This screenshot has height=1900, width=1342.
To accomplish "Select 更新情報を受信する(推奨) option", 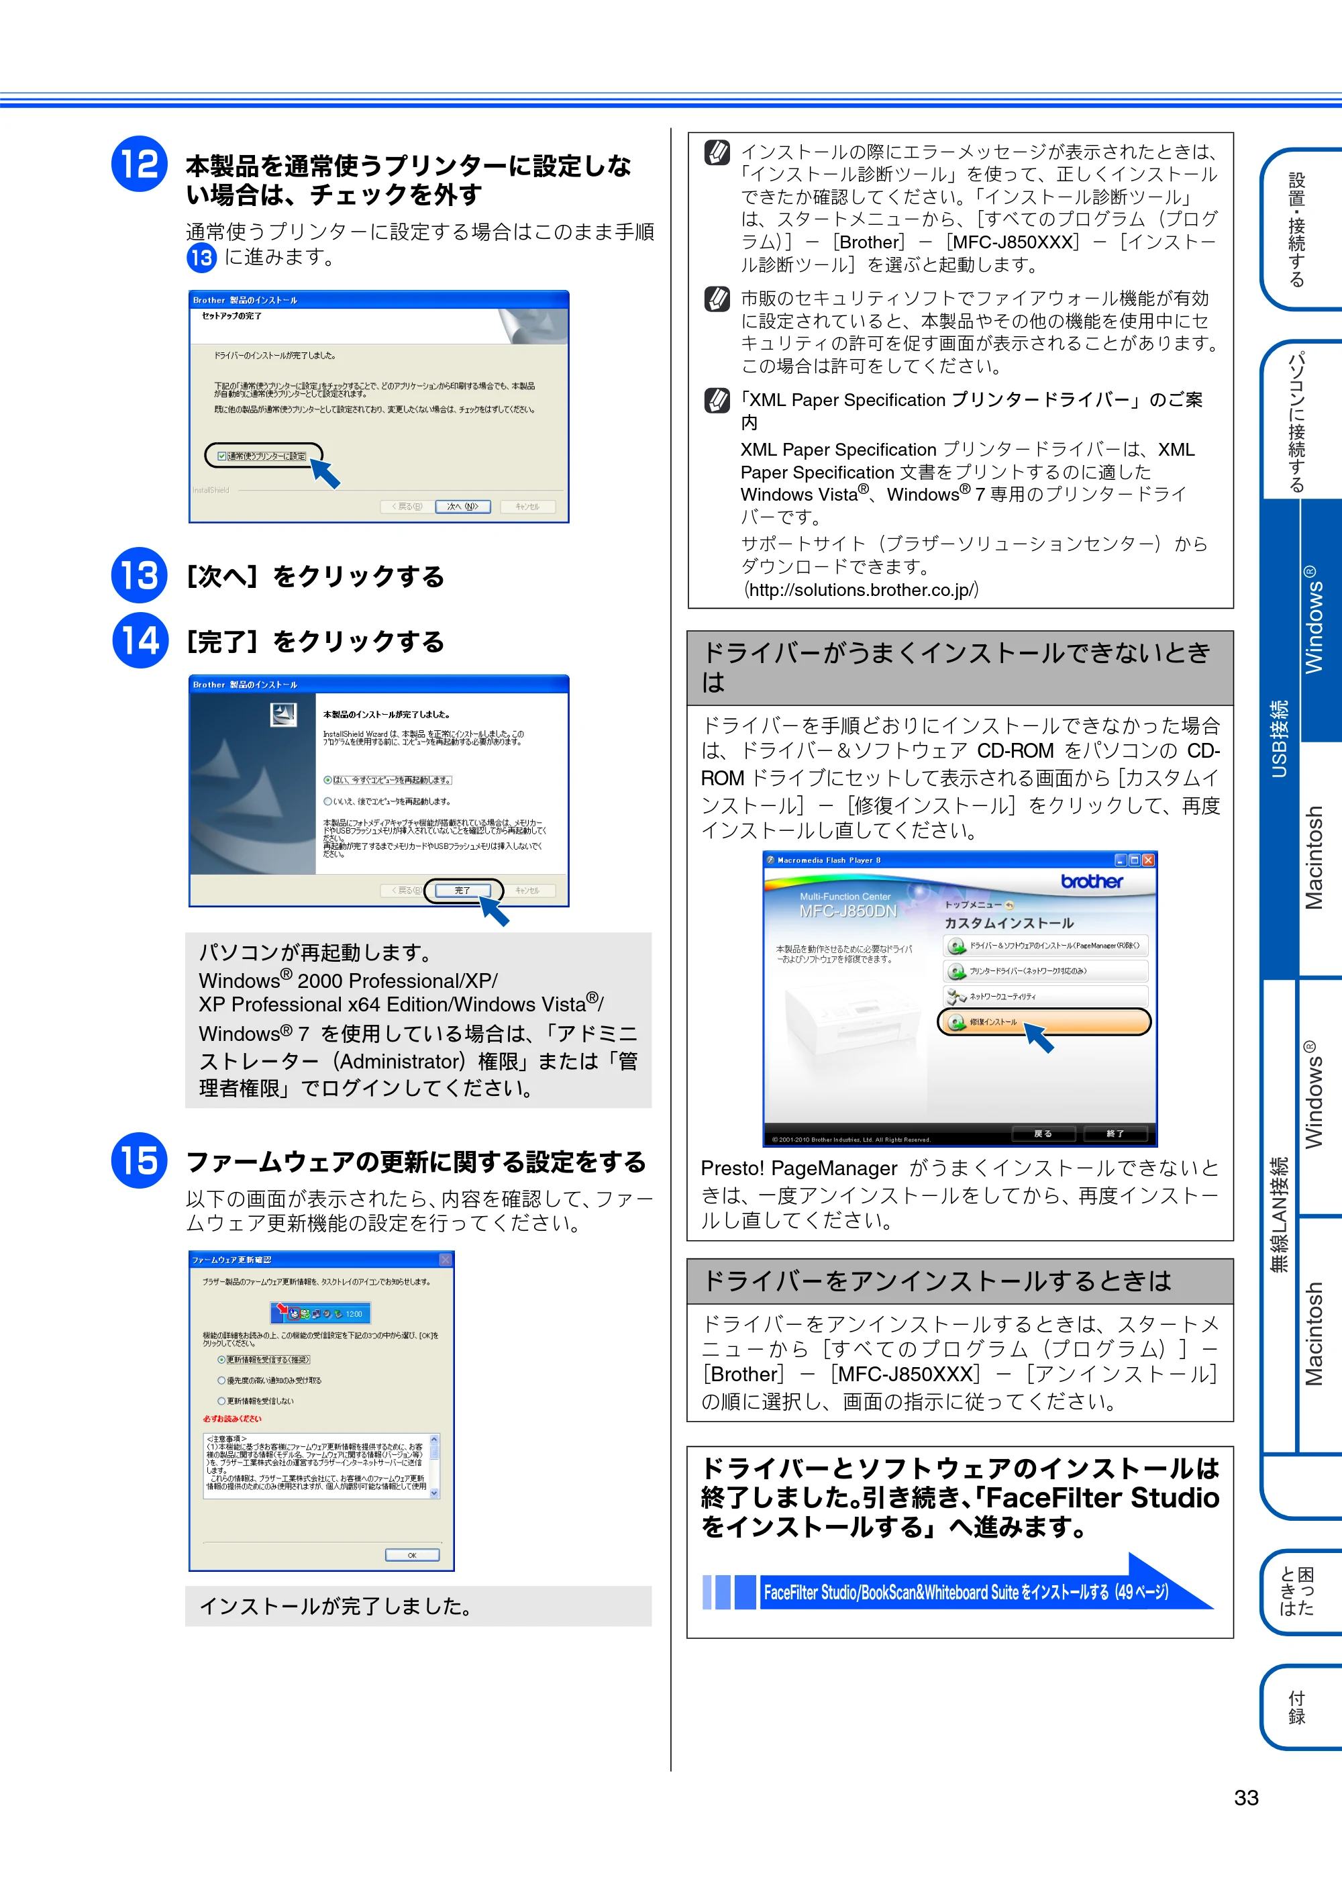I will pyautogui.click(x=221, y=1360).
